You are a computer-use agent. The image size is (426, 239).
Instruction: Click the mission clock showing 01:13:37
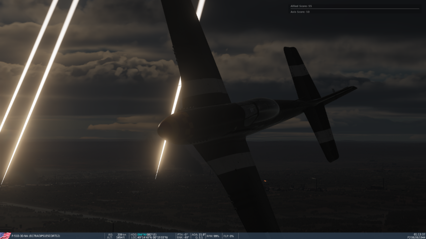pos(418,234)
